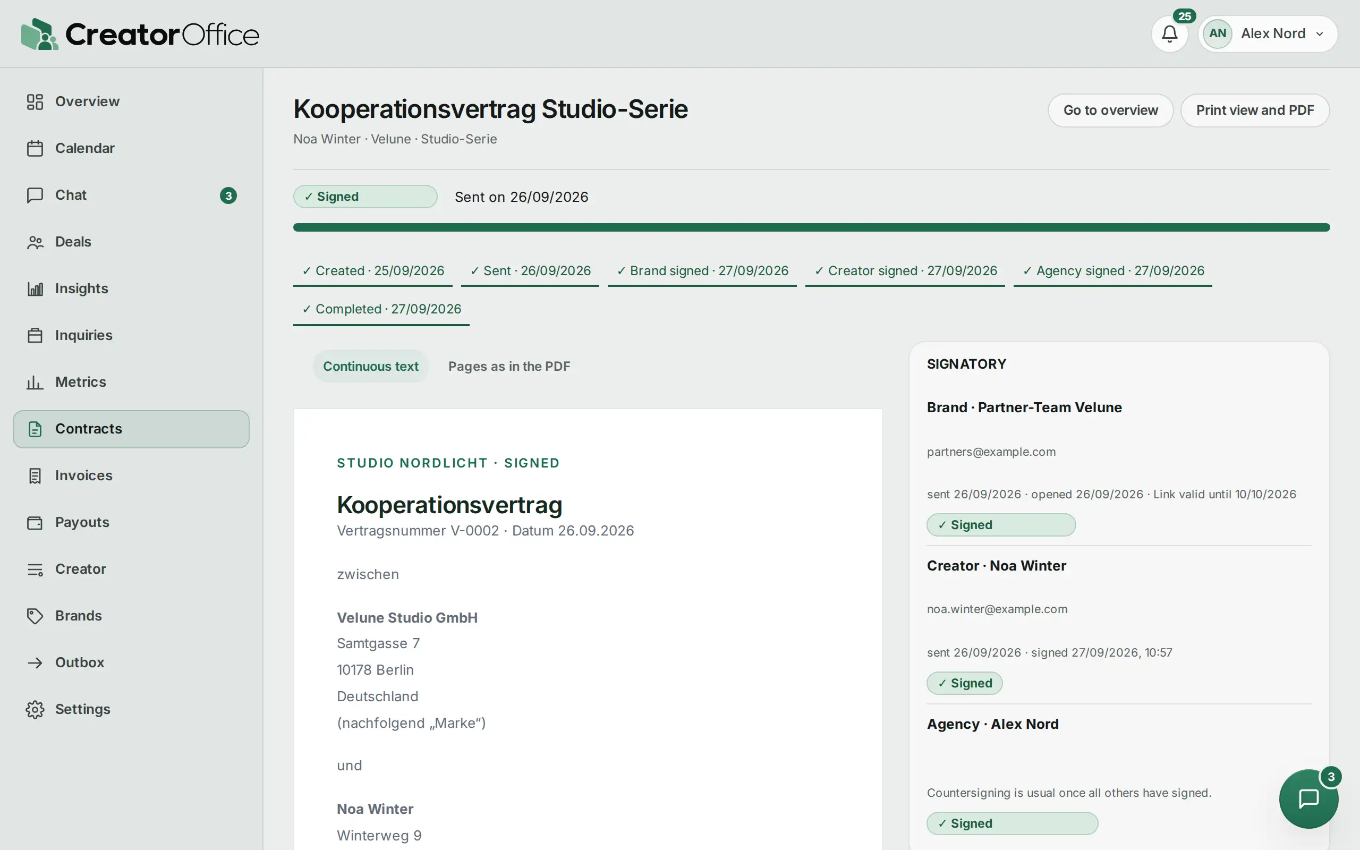This screenshot has width=1360, height=850.
Task: Click the Settings gear icon
Action: point(35,709)
